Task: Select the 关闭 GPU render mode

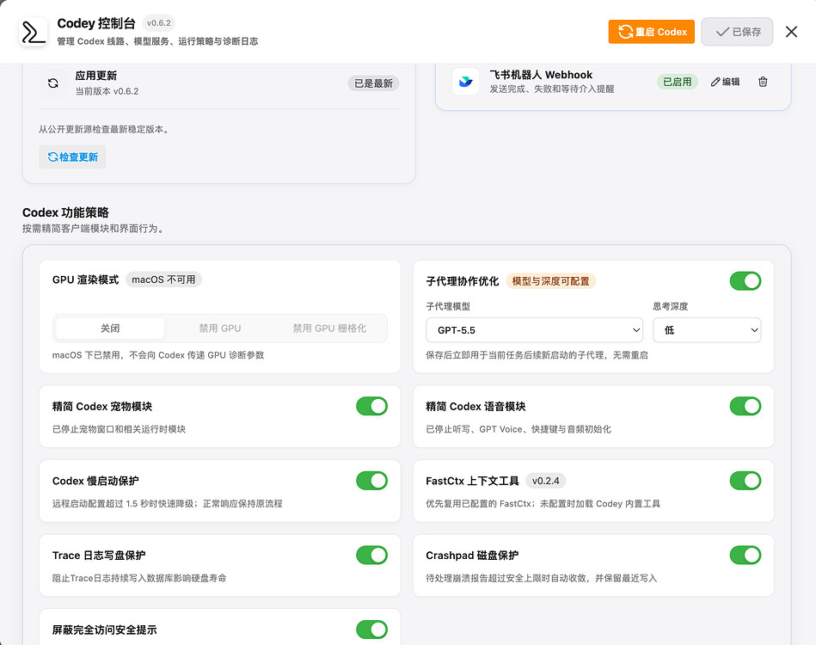Action: [110, 328]
